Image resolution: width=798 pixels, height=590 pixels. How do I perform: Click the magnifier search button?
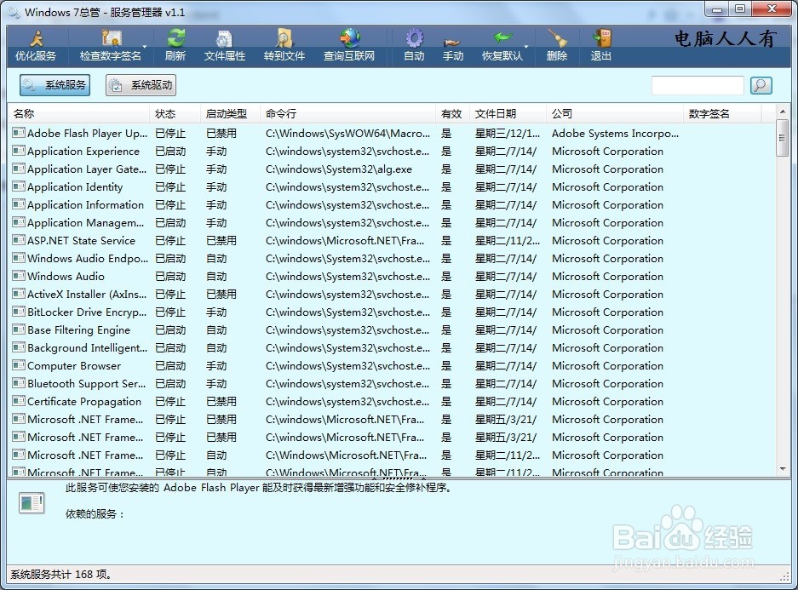click(761, 85)
